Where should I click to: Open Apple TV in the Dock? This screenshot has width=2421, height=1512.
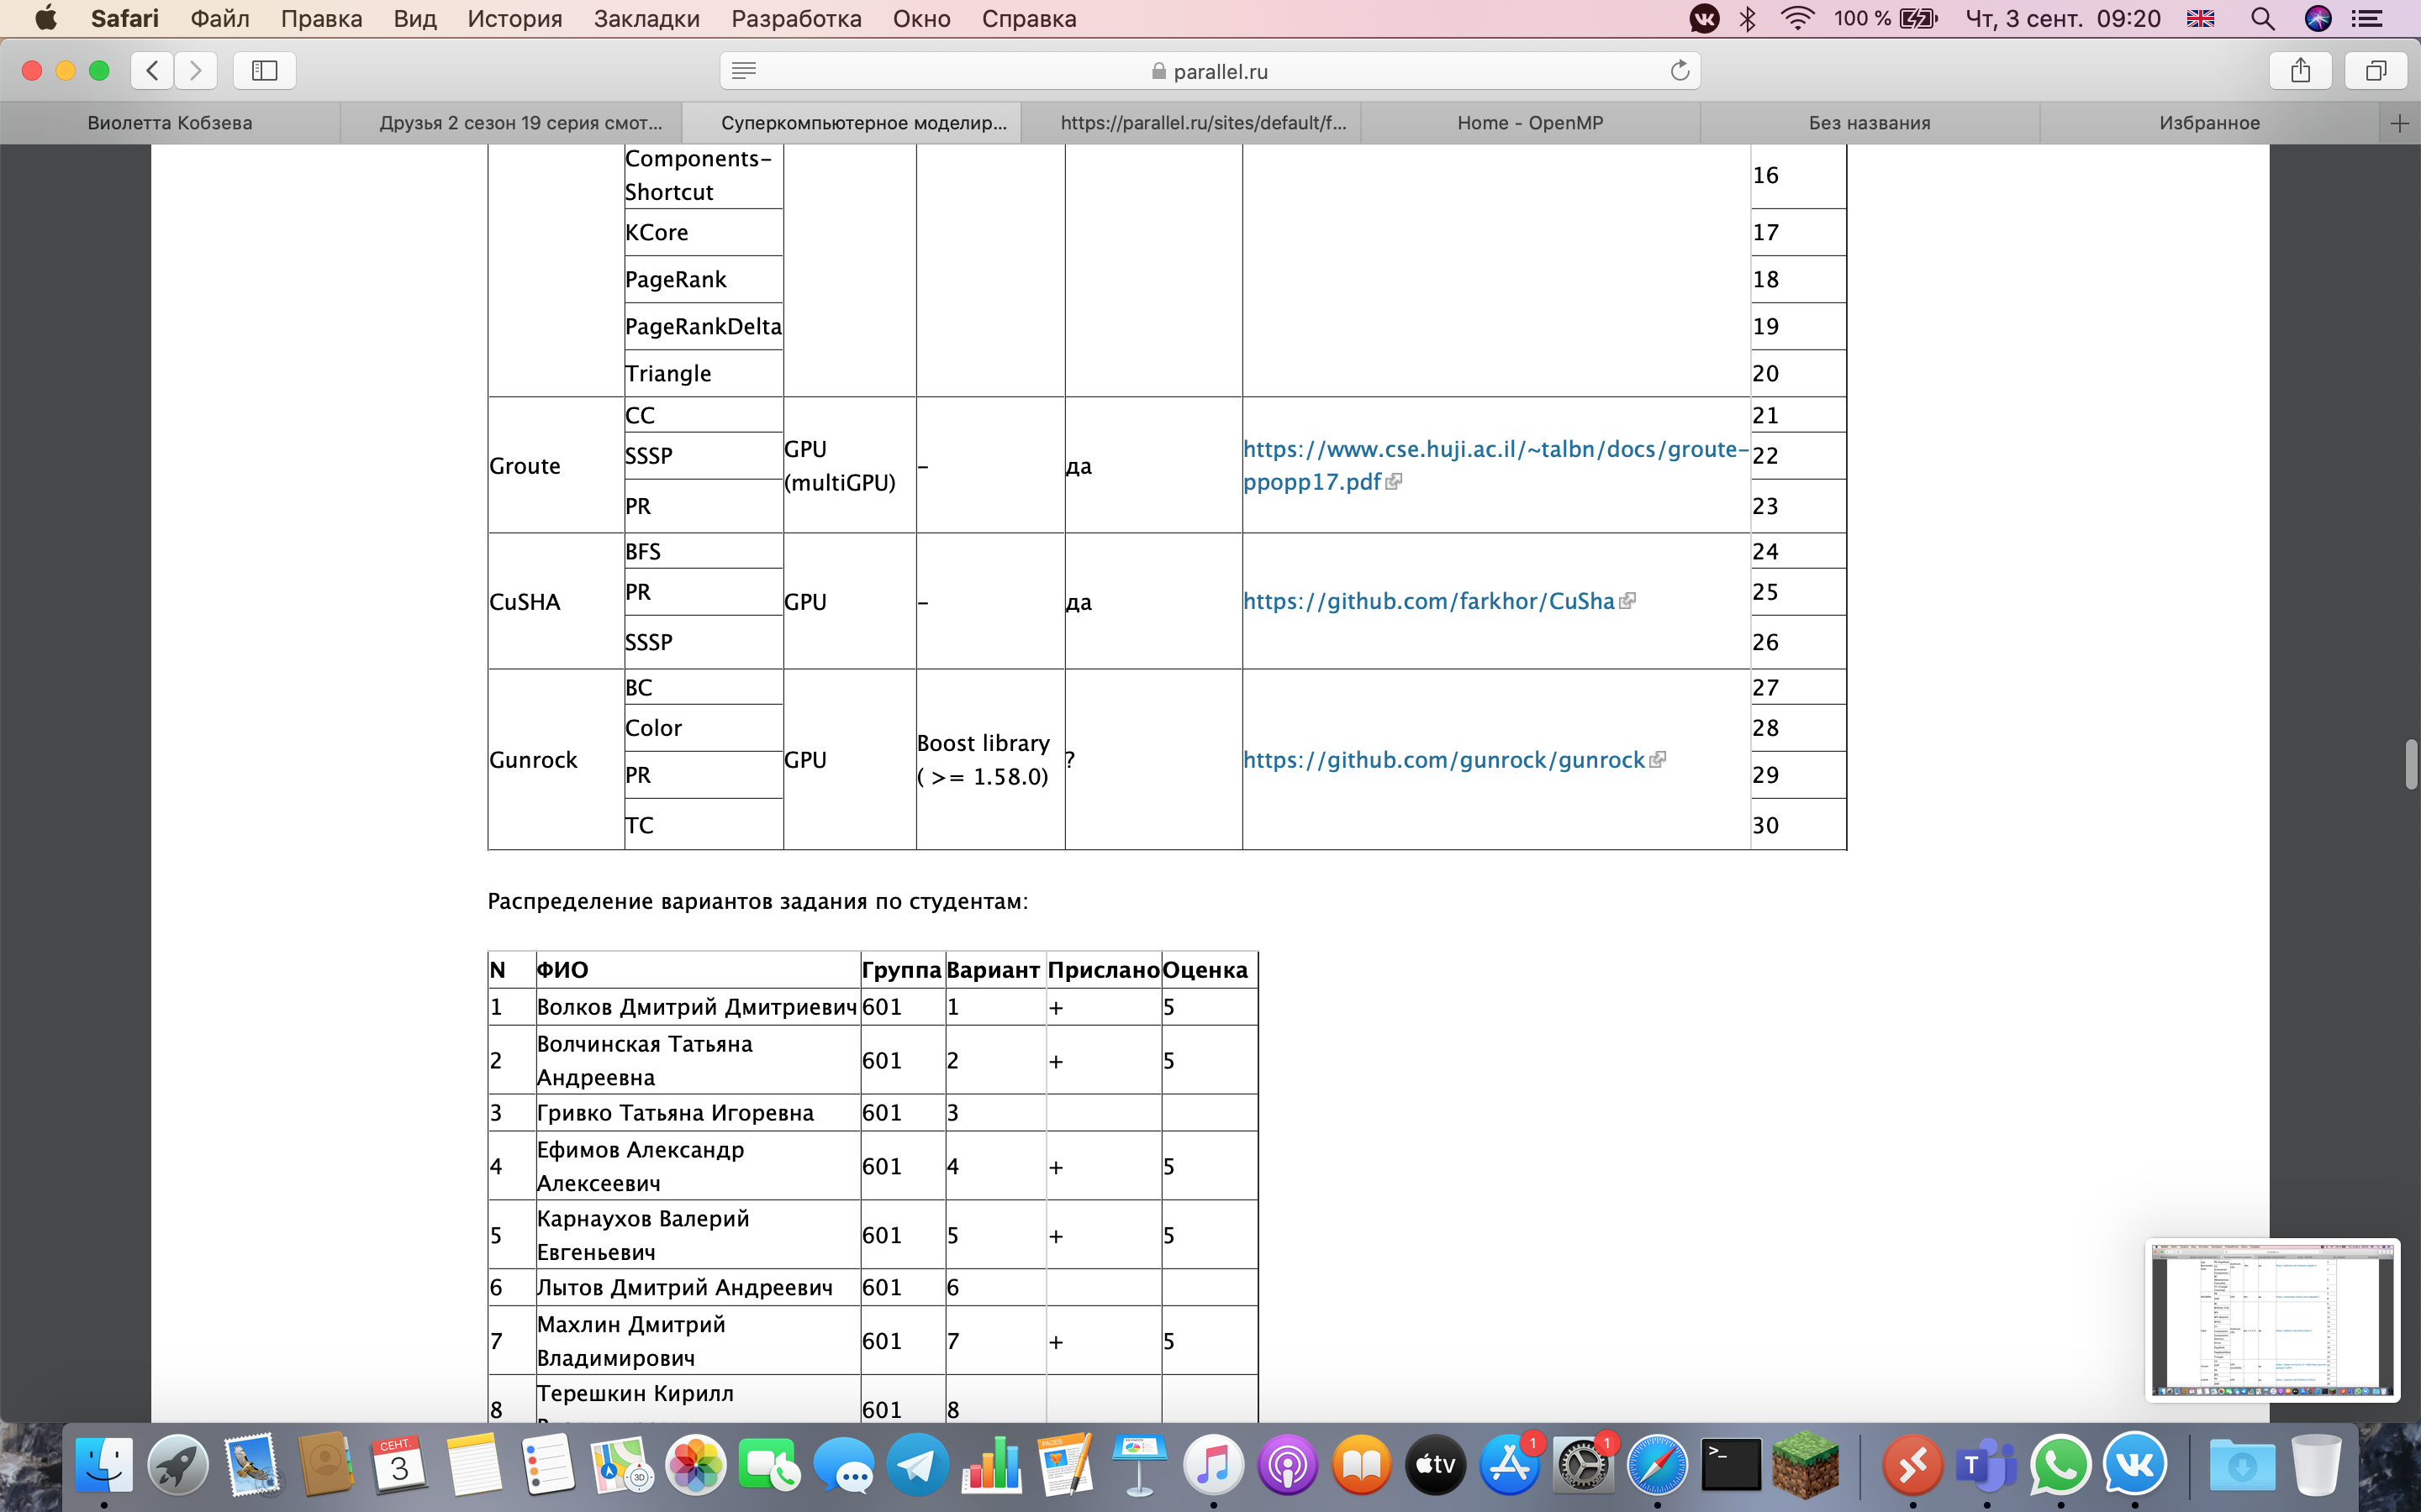click(x=1436, y=1466)
